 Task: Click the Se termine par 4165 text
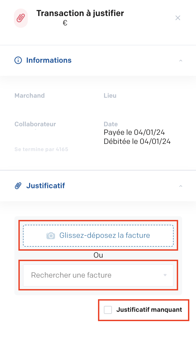point(41,149)
